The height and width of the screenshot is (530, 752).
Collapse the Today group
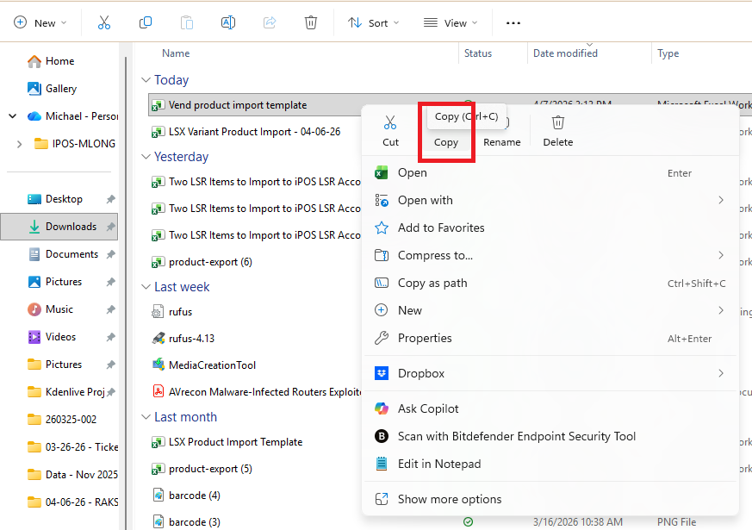coord(146,79)
